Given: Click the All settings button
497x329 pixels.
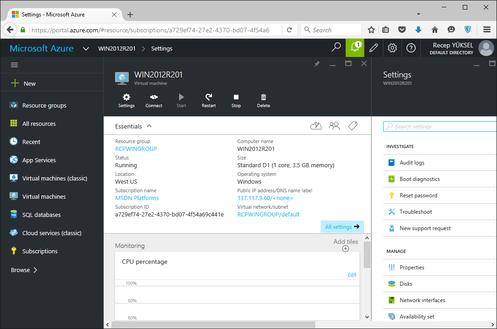Looking at the screenshot, I should click(342, 226).
